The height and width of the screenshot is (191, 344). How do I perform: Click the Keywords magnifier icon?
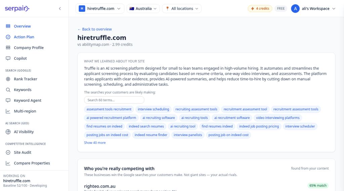8,90
